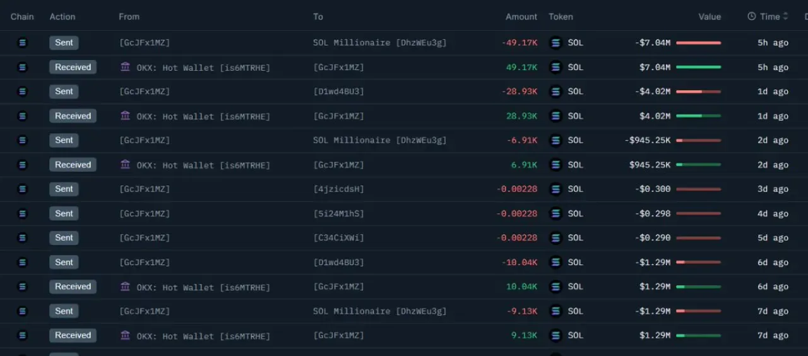Click the SOL token icon in the -$0.290 row

556,238
